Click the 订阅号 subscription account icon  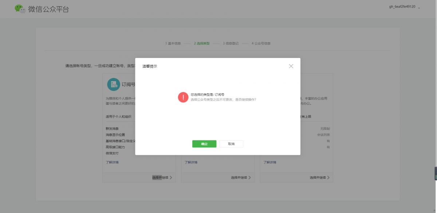click(x=114, y=84)
